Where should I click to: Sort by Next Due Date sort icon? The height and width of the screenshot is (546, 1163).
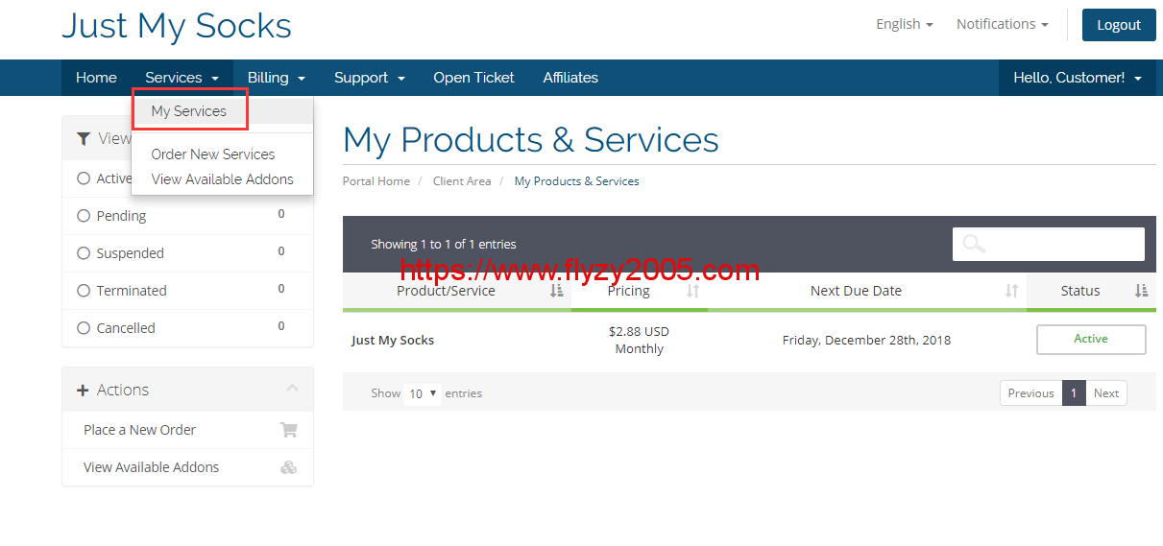point(1011,291)
